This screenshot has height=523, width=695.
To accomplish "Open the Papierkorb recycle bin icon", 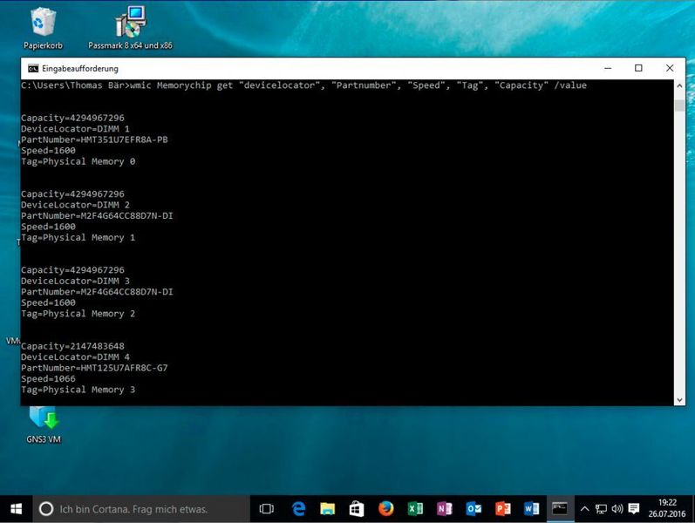I will coord(43,28).
